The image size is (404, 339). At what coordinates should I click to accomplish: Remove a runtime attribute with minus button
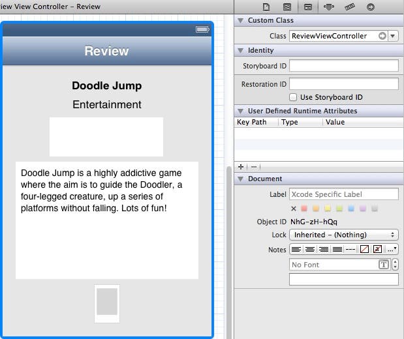tap(254, 167)
